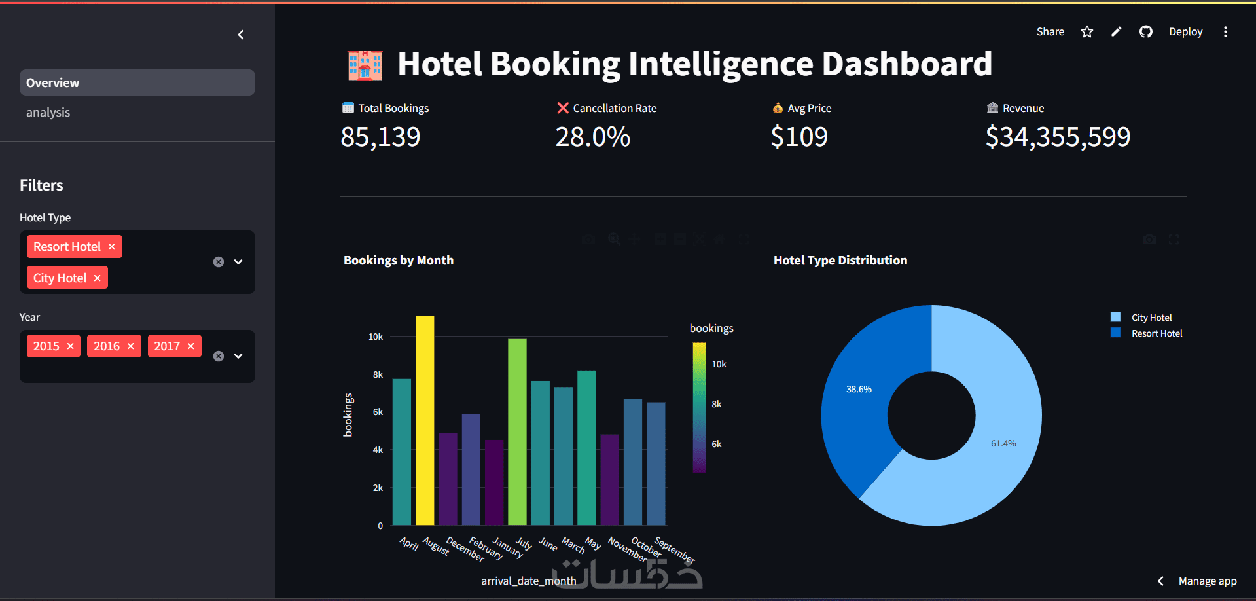The height and width of the screenshot is (601, 1256).
Task: Expand the Year dropdown
Action: [x=238, y=356]
